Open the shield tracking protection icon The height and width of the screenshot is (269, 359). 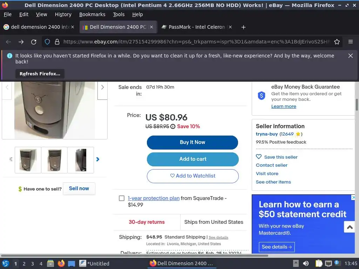coord(47,42)
